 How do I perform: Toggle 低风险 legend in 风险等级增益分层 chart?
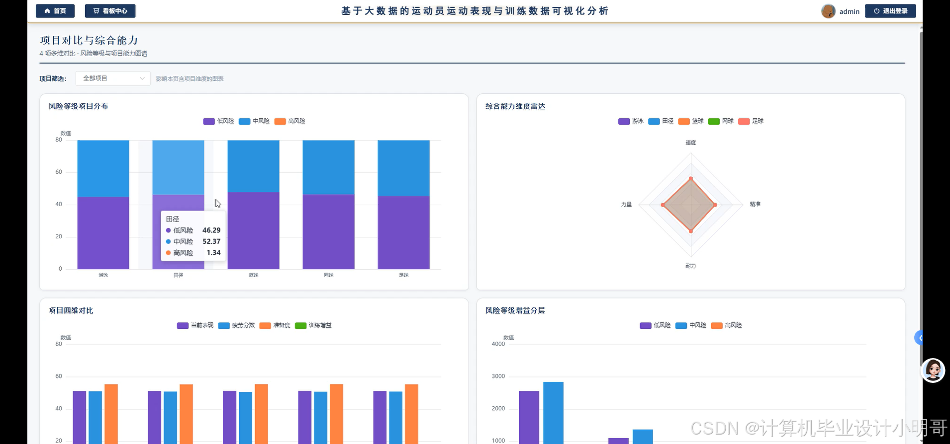(656, 325)
